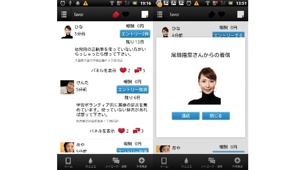Dismiss the incoming call with 閉じる
302x170 pixels.
(x=216, y=116)
